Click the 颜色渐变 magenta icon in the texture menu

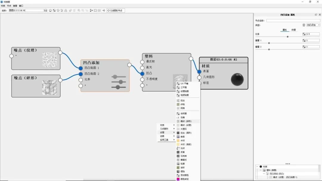pyautogui.click(x=178, y=179)
